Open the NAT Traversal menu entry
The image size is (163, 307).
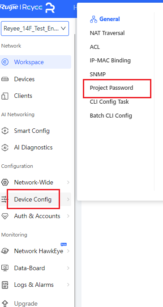(107, 33)
